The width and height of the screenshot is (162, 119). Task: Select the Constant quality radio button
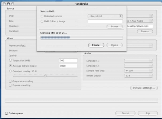[10, 71]
